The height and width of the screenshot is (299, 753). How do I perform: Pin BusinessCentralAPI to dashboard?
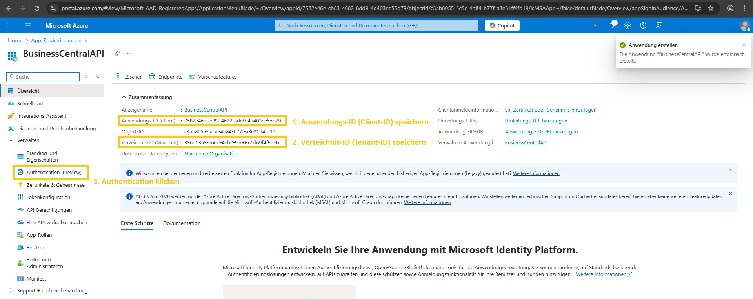click(117, 54)
